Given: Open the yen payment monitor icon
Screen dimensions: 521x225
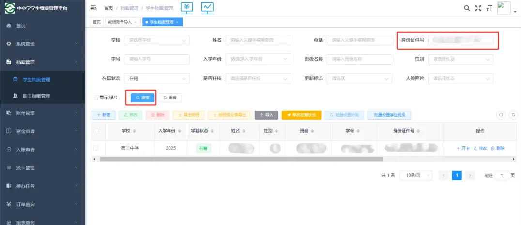Looking at the screenshot, I should 187,8.
